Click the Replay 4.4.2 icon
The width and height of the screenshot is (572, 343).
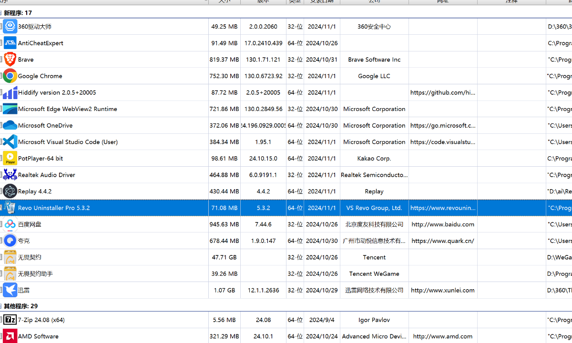[x=10, y=191]
